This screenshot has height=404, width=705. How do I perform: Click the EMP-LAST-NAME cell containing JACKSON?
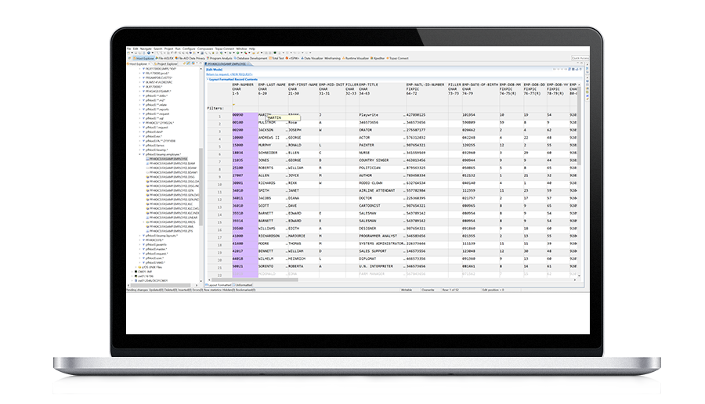(x=269, y=129)
